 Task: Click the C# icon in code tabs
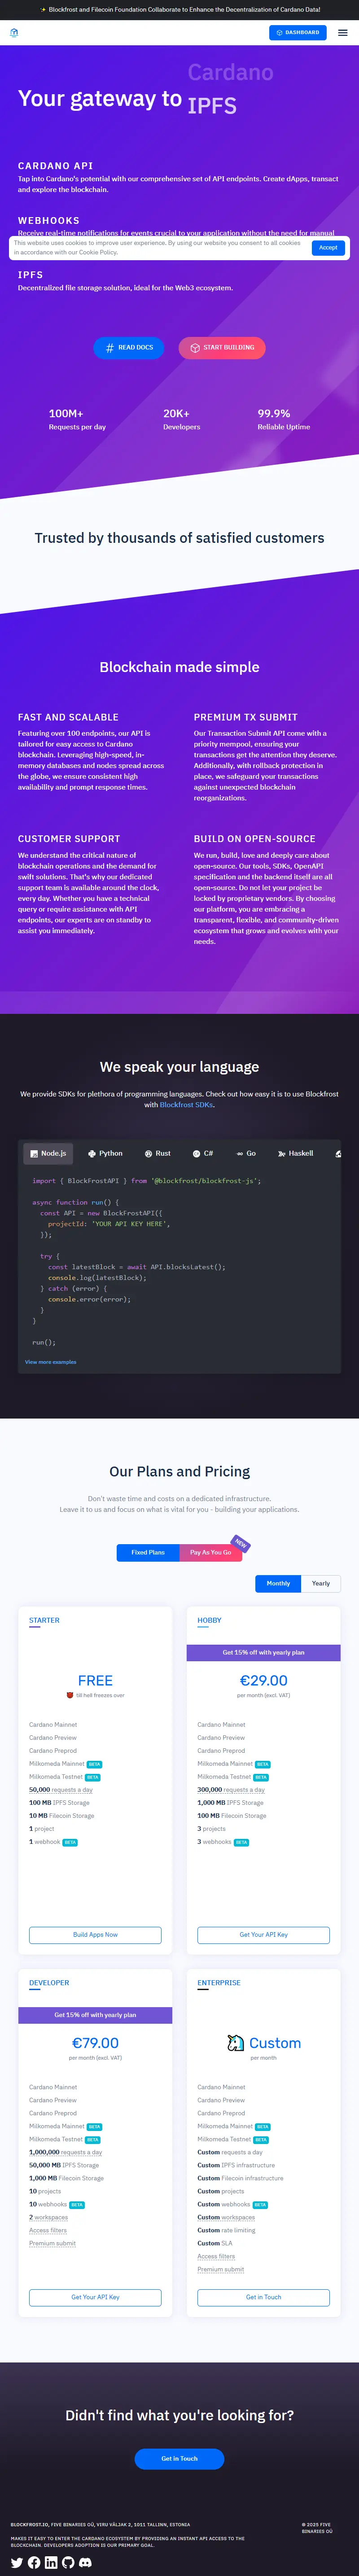pyautogui.click(x=197, y=1154)
